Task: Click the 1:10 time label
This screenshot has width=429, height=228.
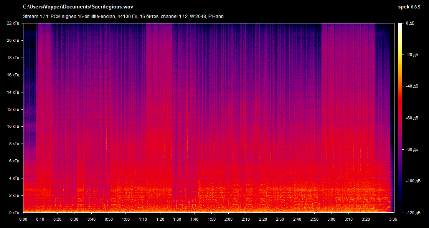Action: (143, 219)
